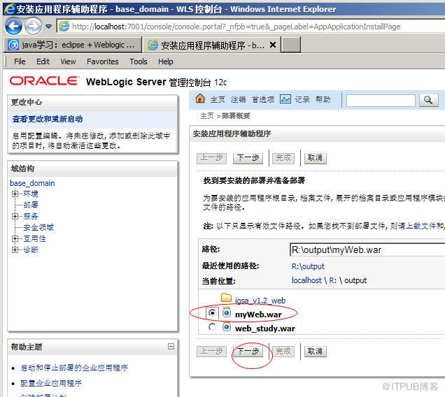445x397 pixels.
Task: Click the 注销 logout link
Action: click(x=238, y=99)
